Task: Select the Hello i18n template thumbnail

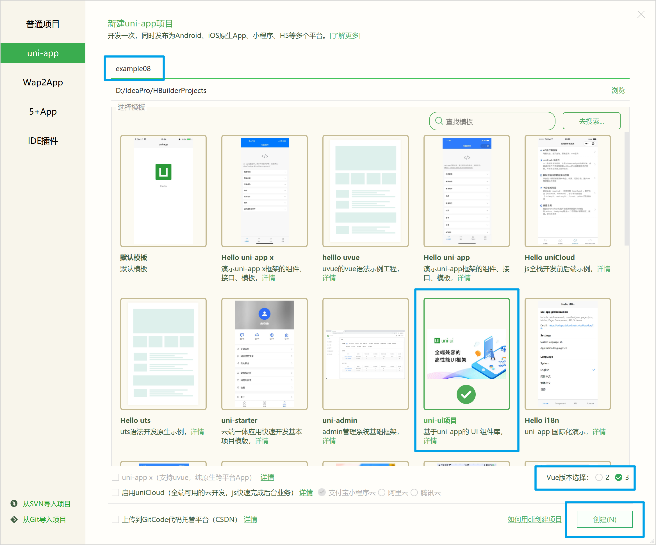Action: point(568,354)
